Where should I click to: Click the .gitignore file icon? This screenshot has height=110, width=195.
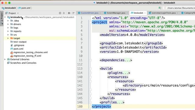tap(12, 45)
